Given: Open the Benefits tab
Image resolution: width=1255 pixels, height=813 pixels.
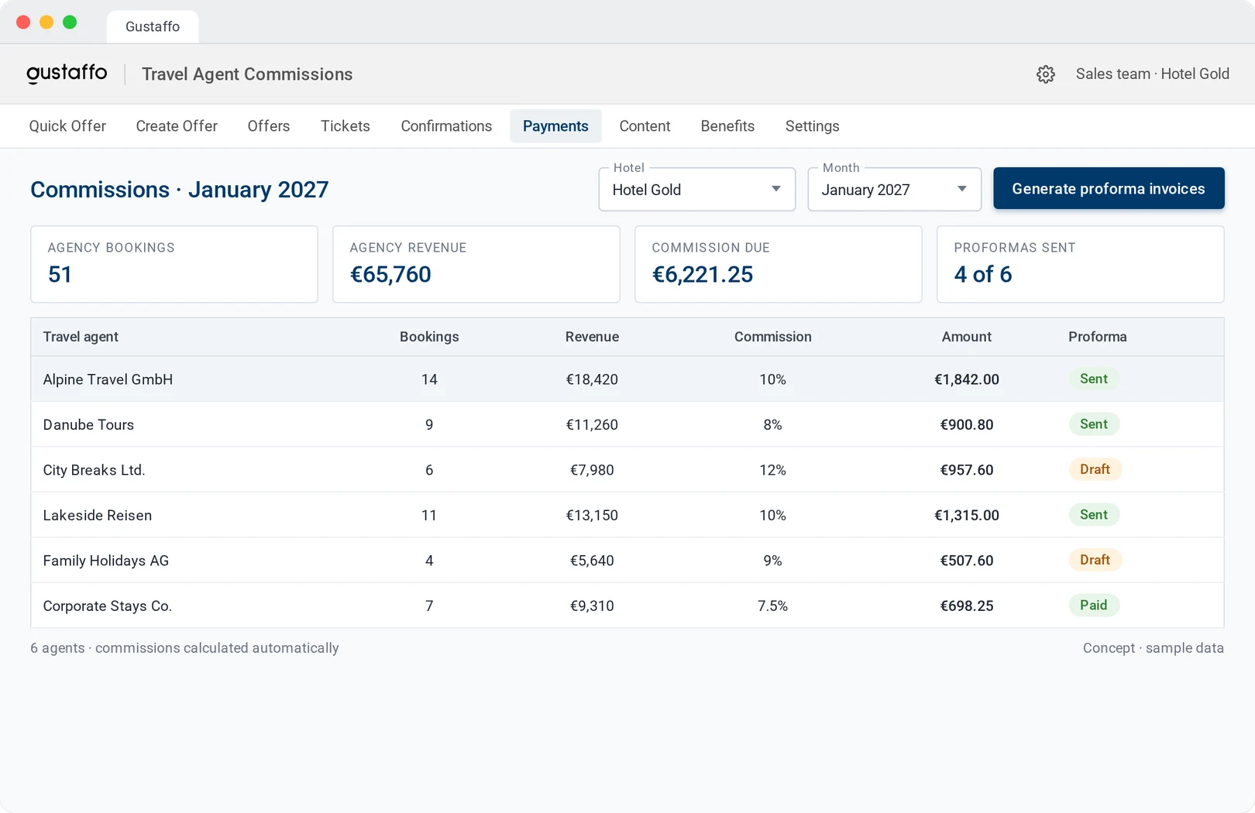Looking at the screenshot, I should [727, 126].
